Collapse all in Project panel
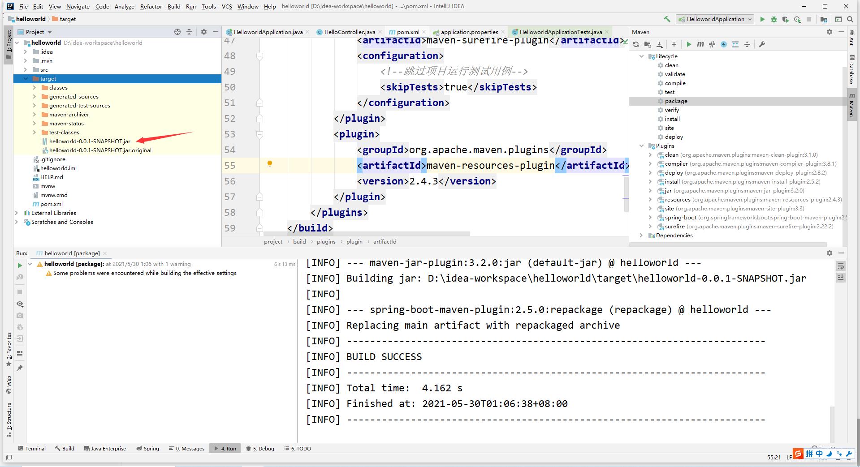This screenshot has width=860, height=467. coord(189,32)
